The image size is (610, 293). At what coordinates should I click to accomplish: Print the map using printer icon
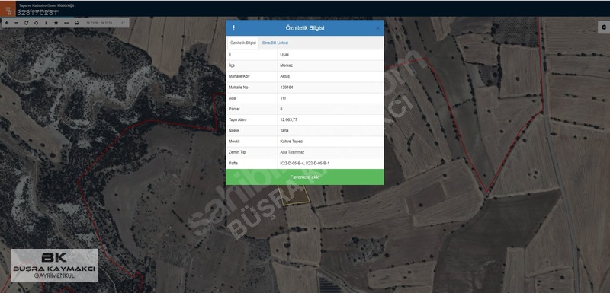[77, 23]
